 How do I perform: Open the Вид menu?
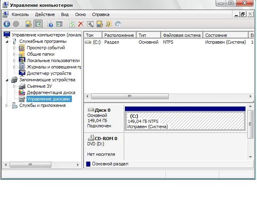[x=65, y=14]
